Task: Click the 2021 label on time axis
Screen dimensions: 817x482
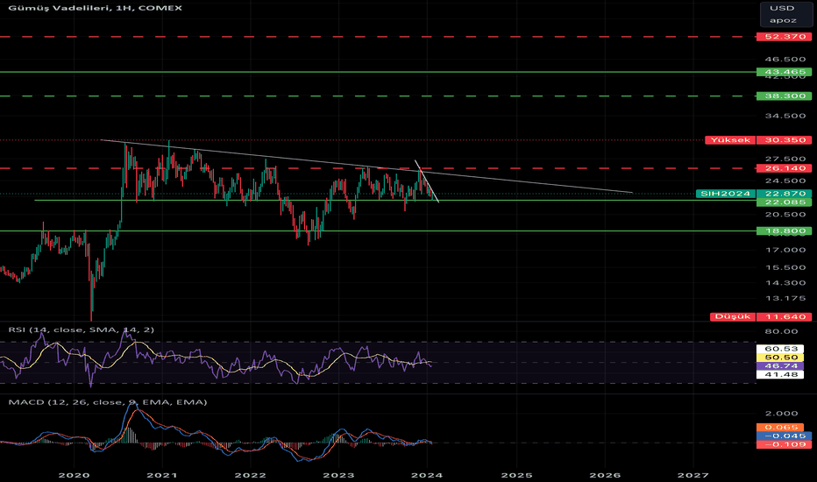Action: point(162,475)
